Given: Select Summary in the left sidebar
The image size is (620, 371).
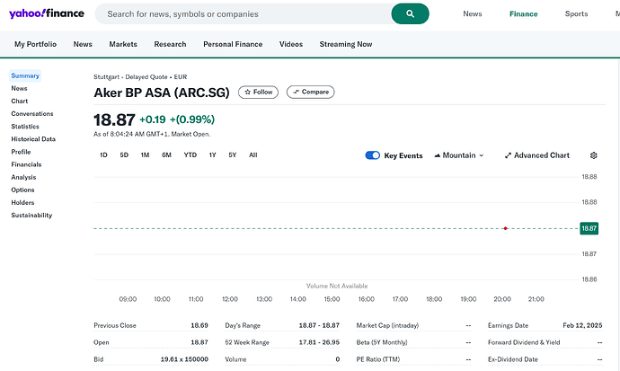Looking at the screenshot, I should (x=25, y=75).
